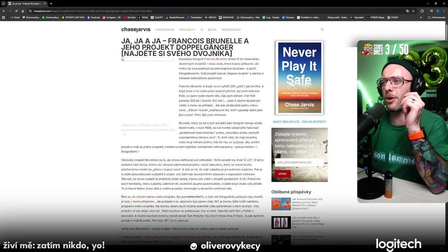Open the Chrome profile avatar
The width and height of the screenshot is (448, 252).
click(437, 11)
